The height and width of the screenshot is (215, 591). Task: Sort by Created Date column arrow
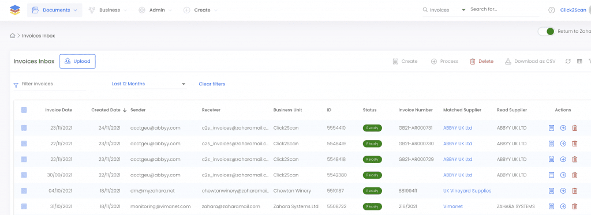tap(125, 110)
